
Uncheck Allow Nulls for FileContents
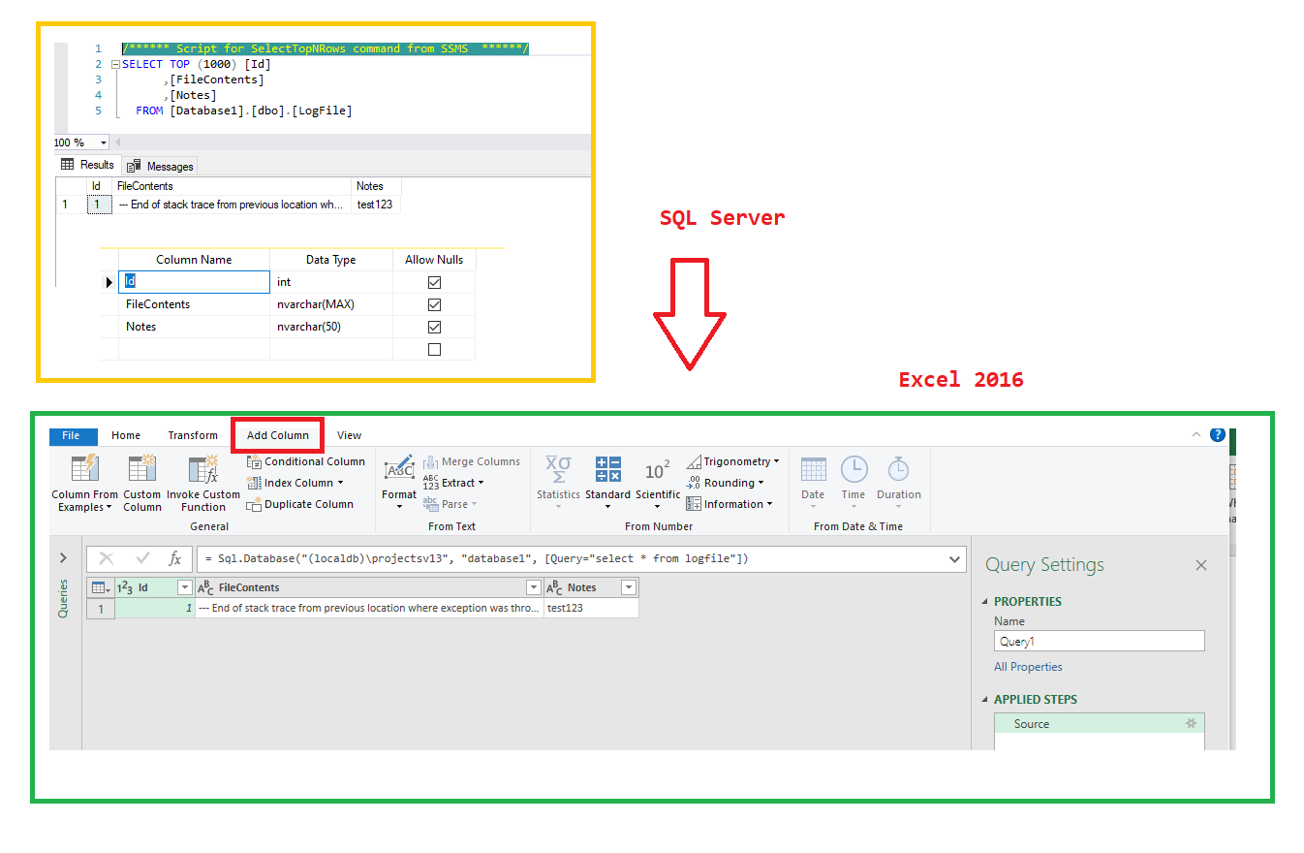click(433, 303)
